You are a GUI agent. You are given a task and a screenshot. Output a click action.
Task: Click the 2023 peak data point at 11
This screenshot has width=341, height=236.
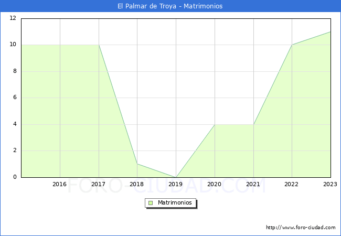pyautogui.click(x=331, y=31)
